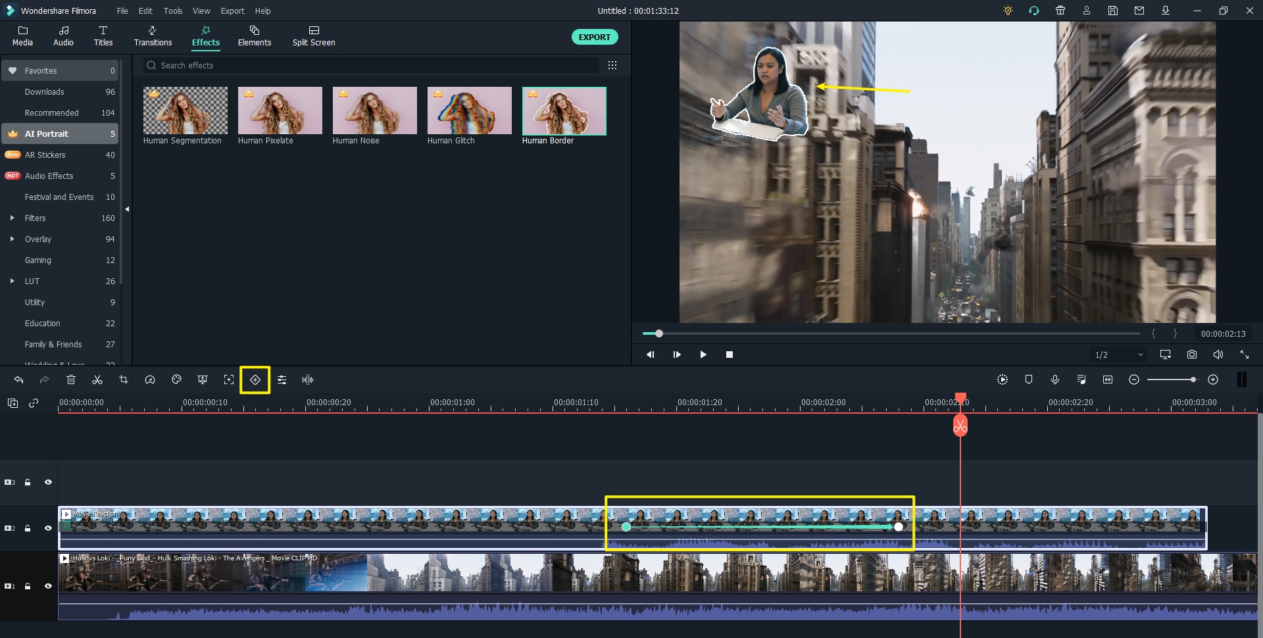
Task: Play the preview video
Action: click(703, 355)
